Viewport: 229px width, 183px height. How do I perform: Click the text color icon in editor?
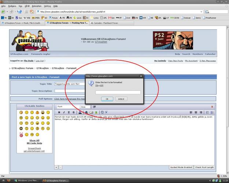pyautogui.click(x=80, y=112)
